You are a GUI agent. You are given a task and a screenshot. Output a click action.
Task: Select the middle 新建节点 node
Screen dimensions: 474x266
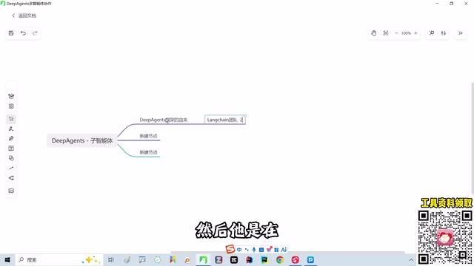point(148,136)
